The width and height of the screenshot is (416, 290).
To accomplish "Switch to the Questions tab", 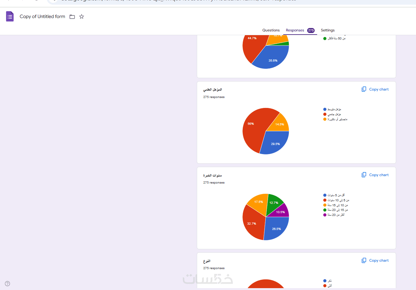I will pyautogui.click(x=271, y=30).
